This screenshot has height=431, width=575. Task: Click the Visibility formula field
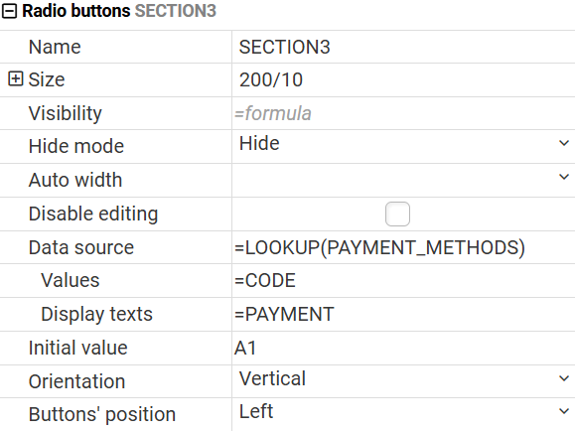click(x=403, y=113)
